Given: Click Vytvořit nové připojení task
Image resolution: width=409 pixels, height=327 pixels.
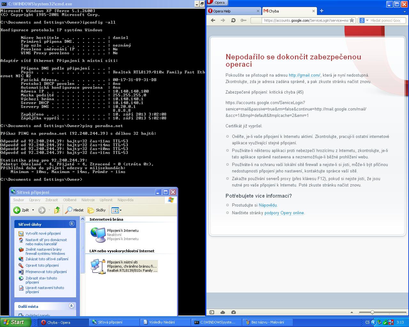Looking at the screenshot, I should (43, 233).
